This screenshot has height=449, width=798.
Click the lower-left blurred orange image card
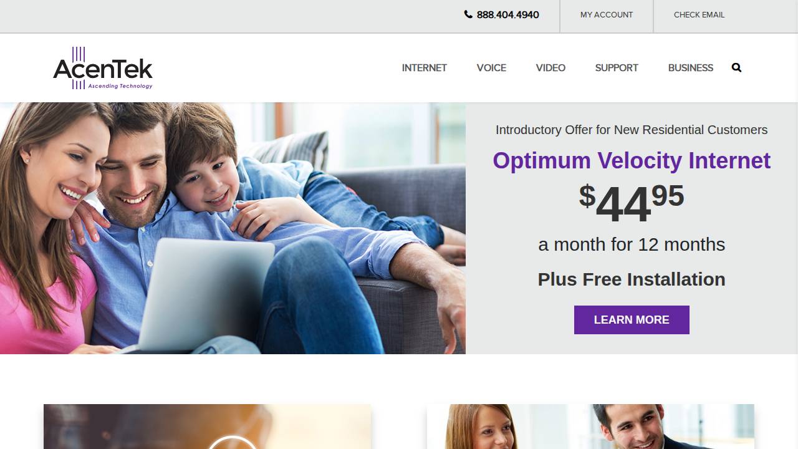pos(207,427)
